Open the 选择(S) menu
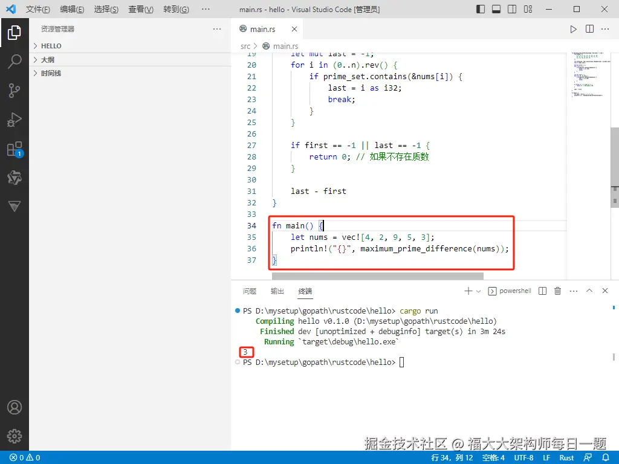 click(106, 9)
